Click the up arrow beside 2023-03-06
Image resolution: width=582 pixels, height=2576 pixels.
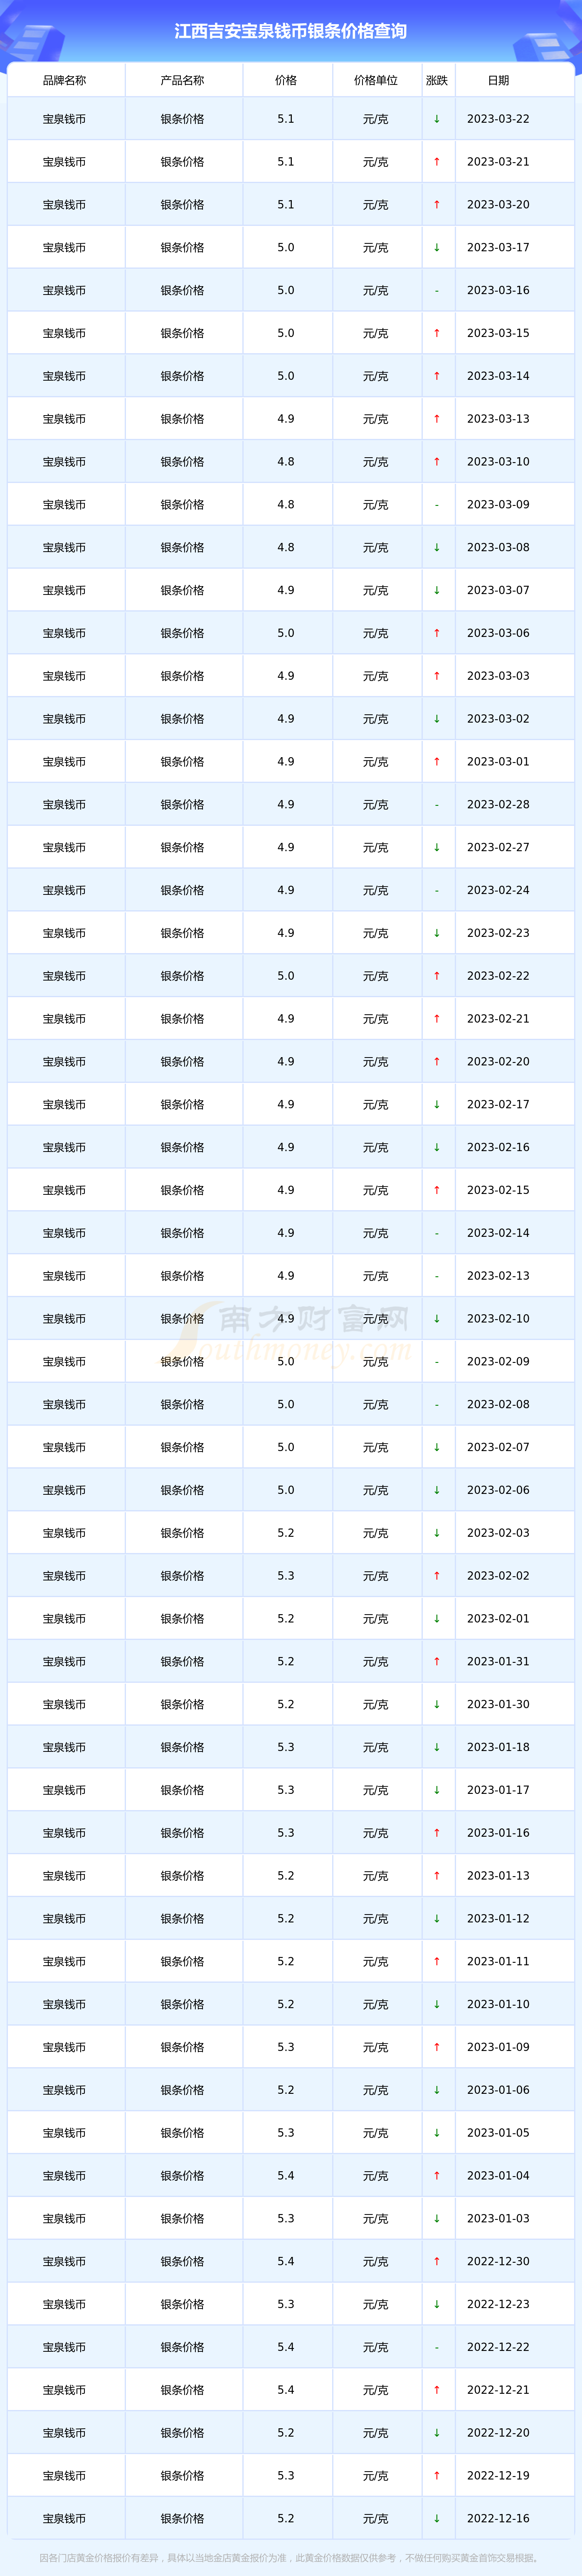tap(437, 633)
